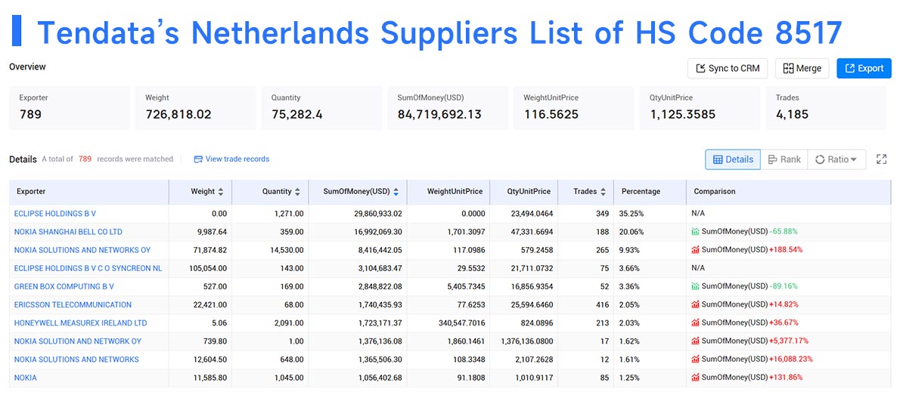Open exporter HONEYWELL MEASUREX IRELAND LTD

(x=80, y=322)
